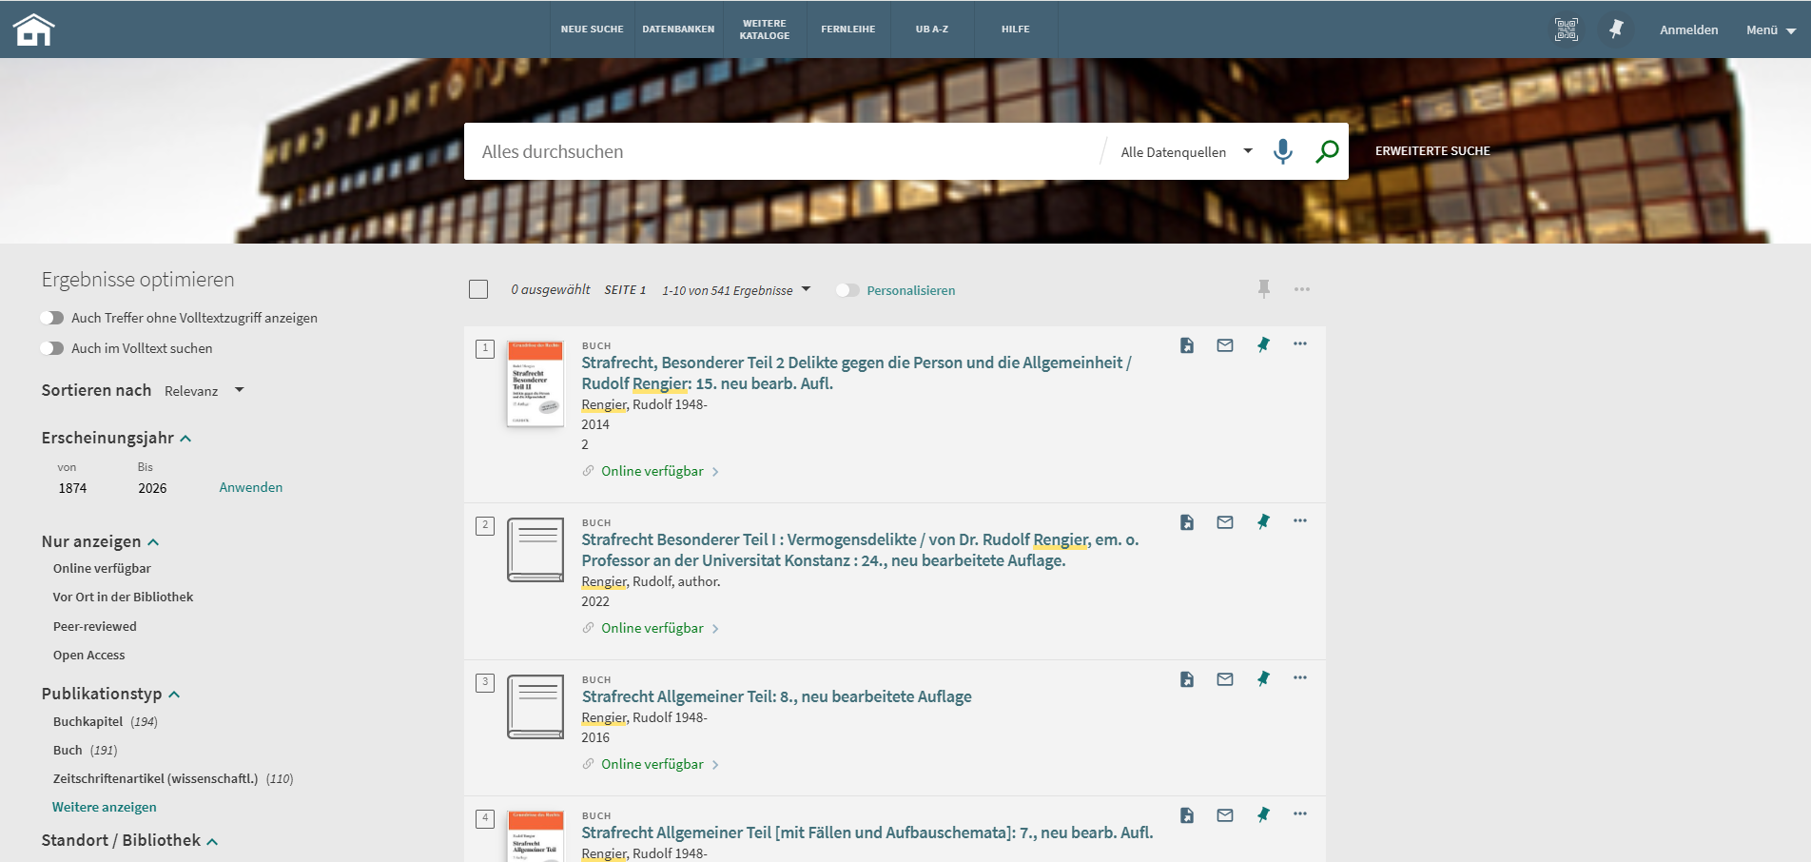Click the Erweiterte Suche link
The image size is (1811, 862).
[x=1432, y=151]
